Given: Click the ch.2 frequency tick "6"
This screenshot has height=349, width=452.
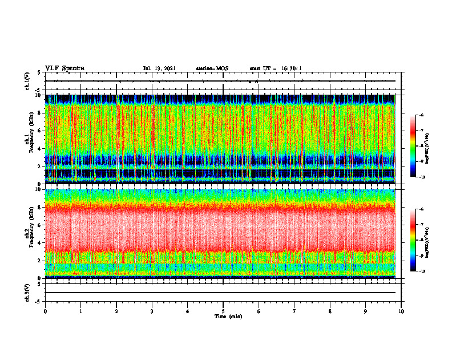Looking at the screenshot, I should [40, 225].
